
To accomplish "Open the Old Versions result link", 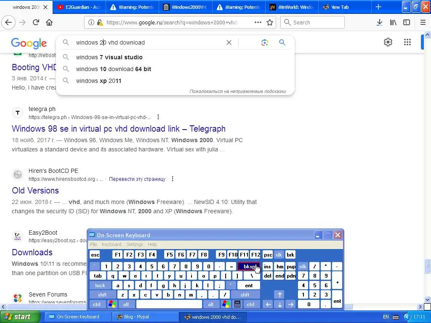I will tap(35, 191).
